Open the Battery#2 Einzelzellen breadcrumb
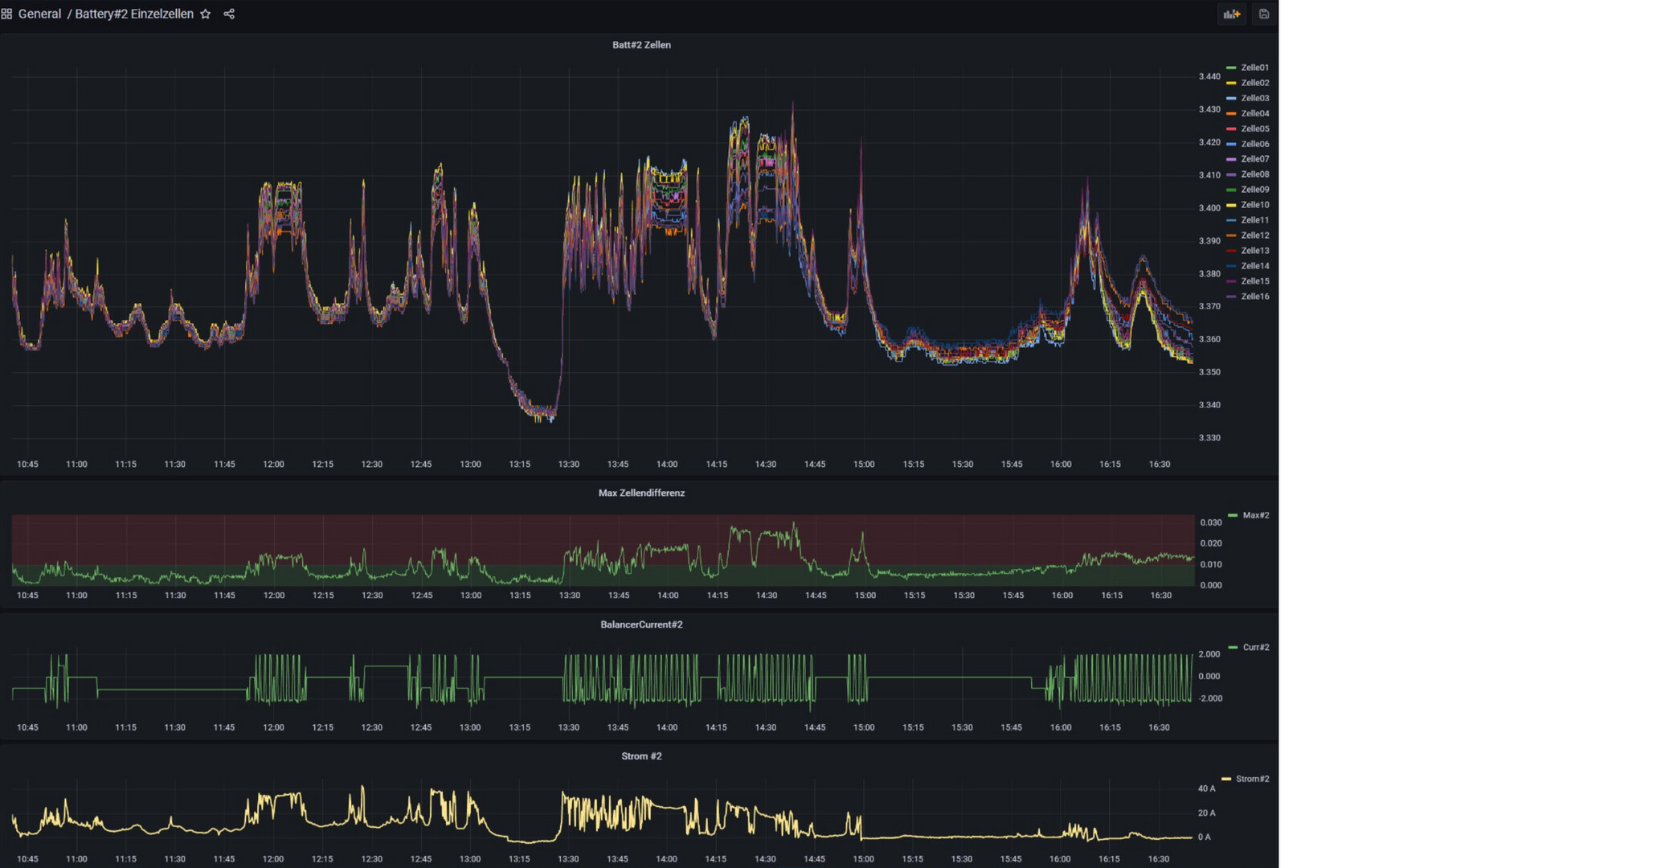This screenshot has height=868, width=1665. 134,14
